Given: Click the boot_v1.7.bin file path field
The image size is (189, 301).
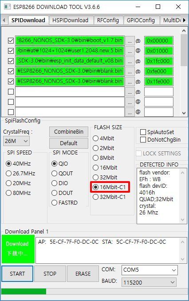Looking at the screenshot, I should (x=70, y=41).
